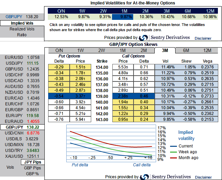
Task: Select EUR/GBP currency pair
Action: (22, 110)
